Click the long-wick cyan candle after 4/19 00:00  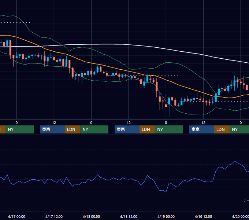click(x=169, y=102)
